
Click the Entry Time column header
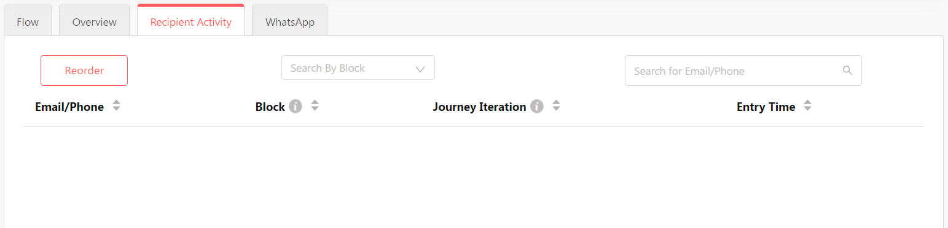click(x=766, y=107)
